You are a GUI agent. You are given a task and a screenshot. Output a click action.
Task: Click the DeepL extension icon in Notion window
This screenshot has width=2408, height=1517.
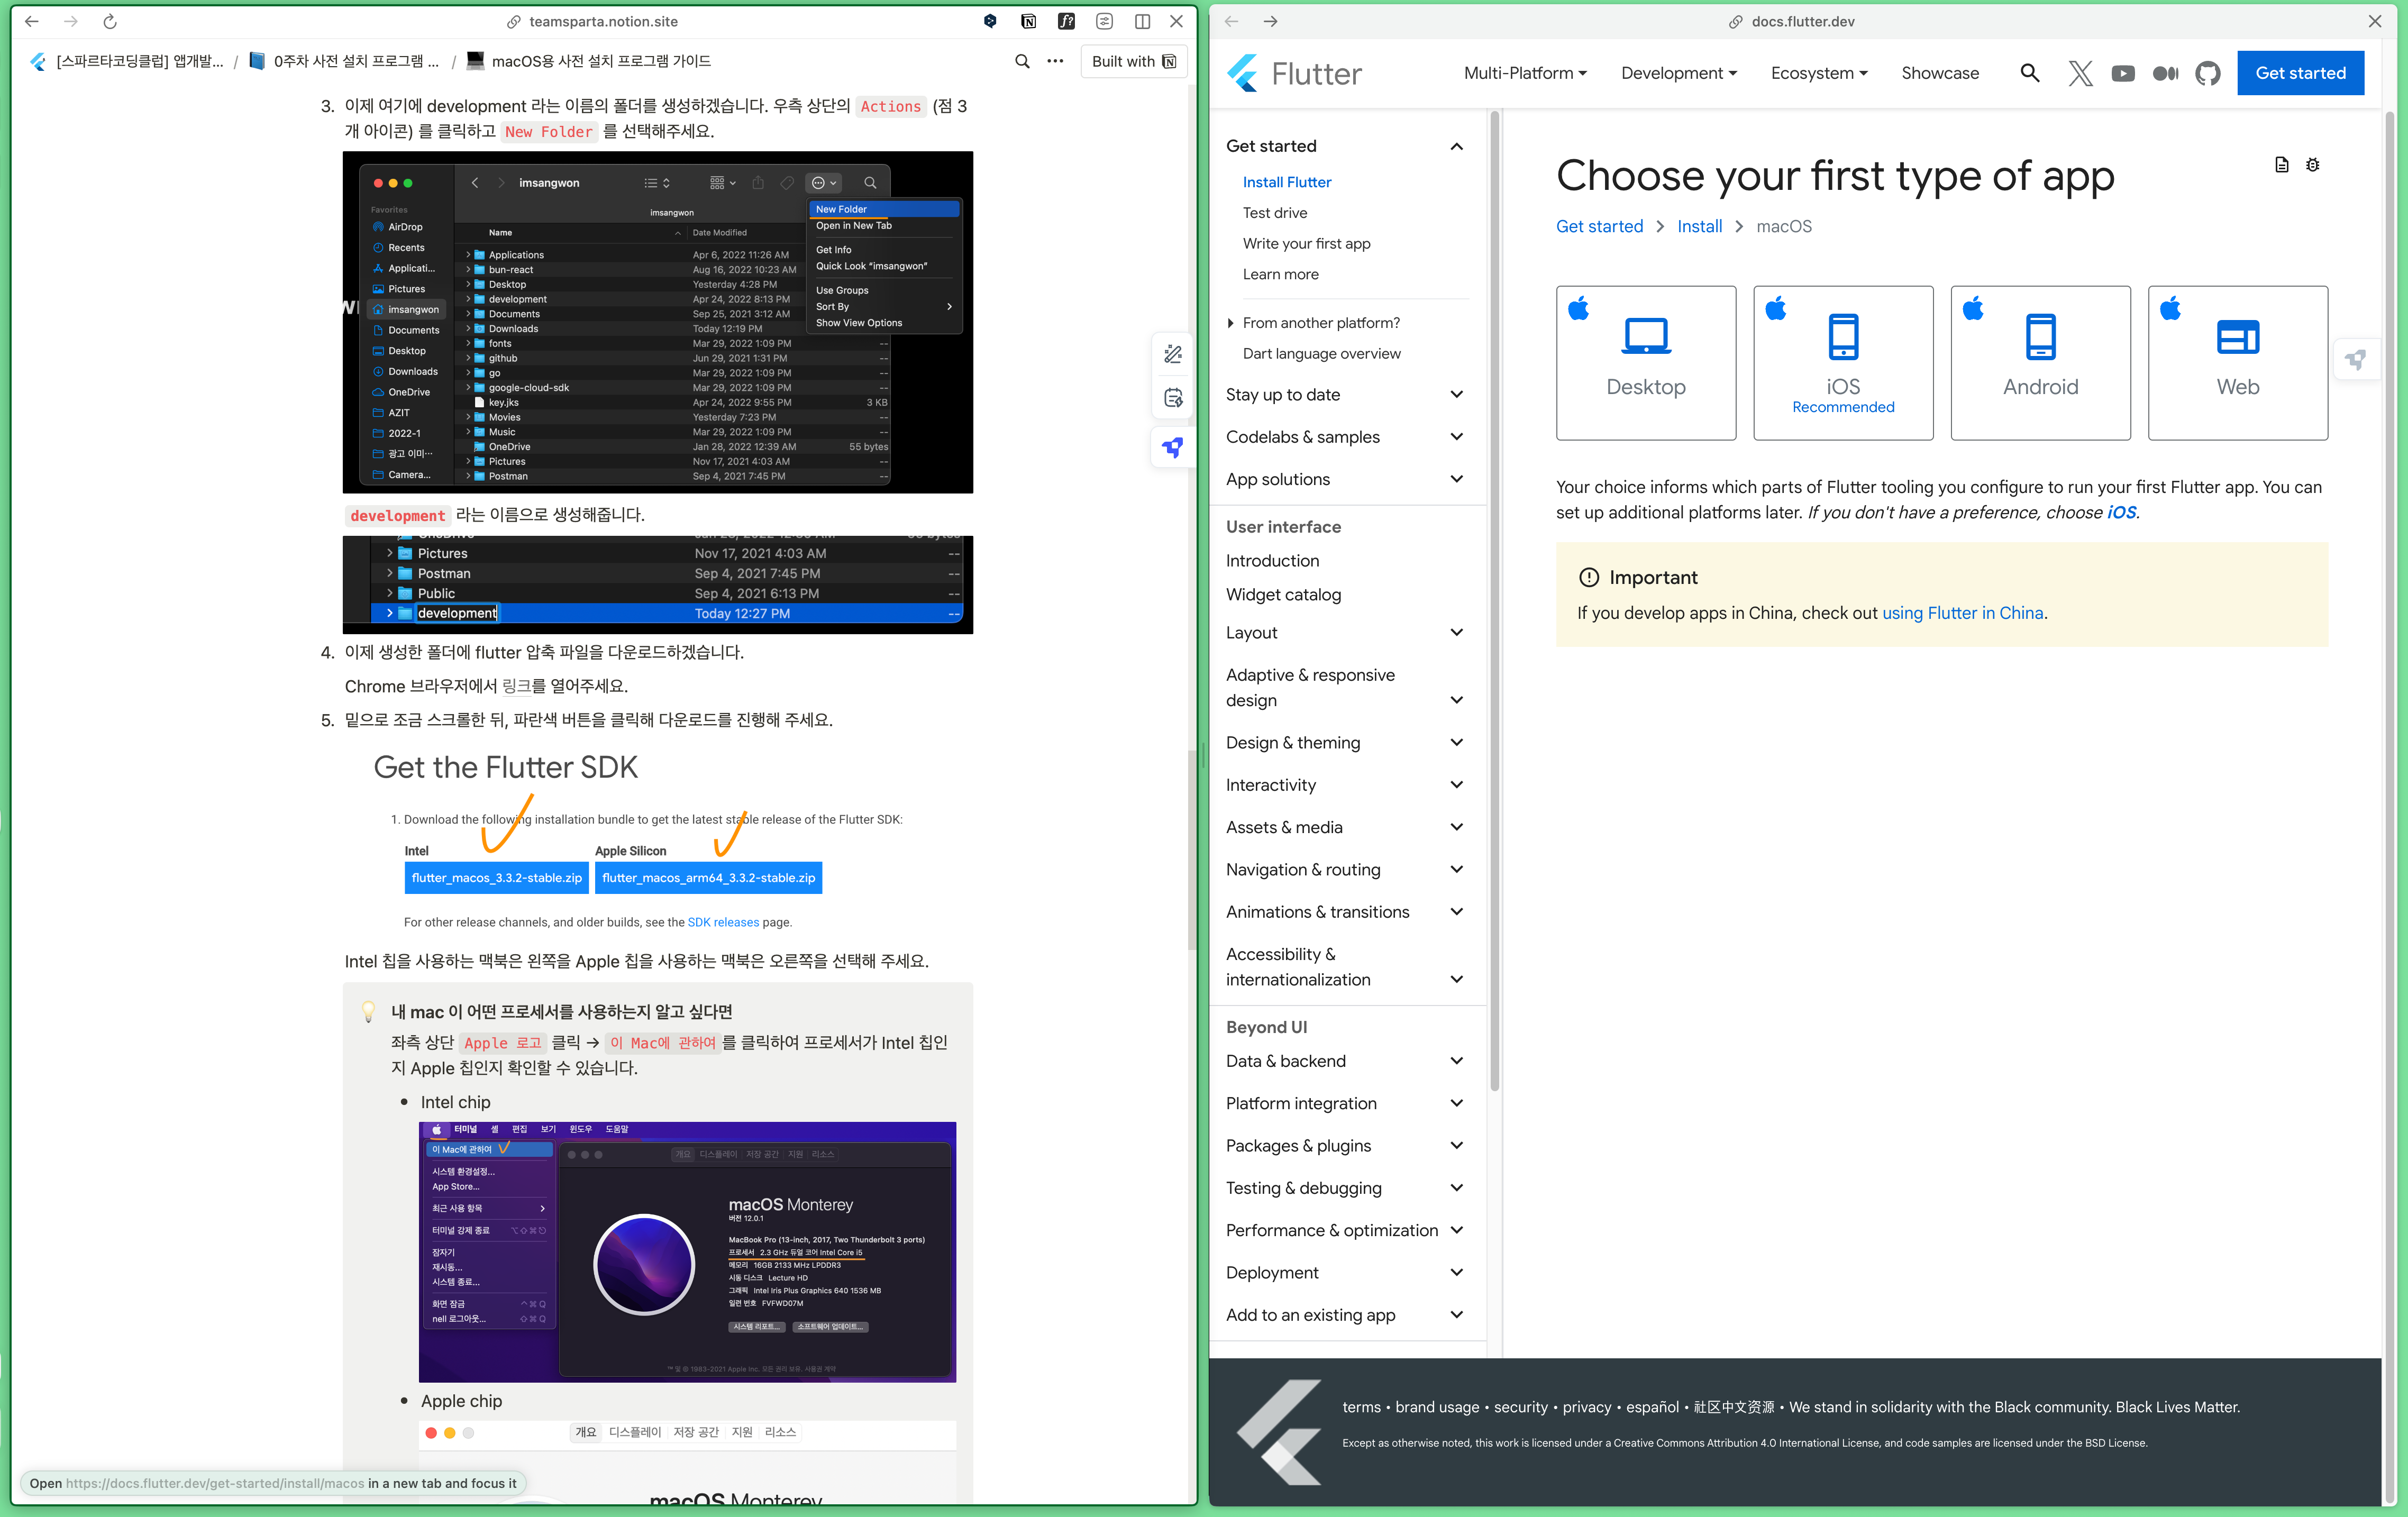pos(989,21)
